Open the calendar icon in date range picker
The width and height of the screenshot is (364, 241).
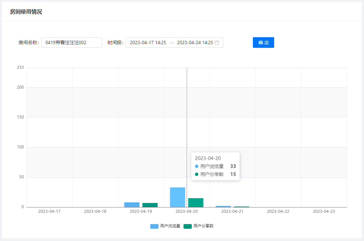[217, 42]
